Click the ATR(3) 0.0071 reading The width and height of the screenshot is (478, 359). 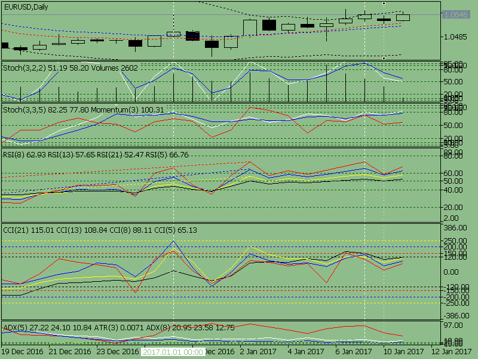pyautogui.click(x=118, y=328)
